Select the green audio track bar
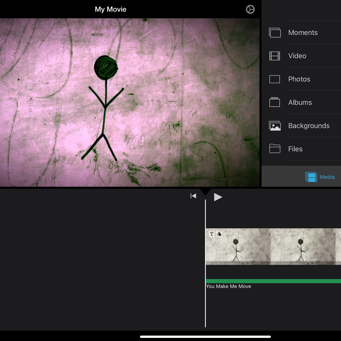341x341 pixels. point(273,281)
